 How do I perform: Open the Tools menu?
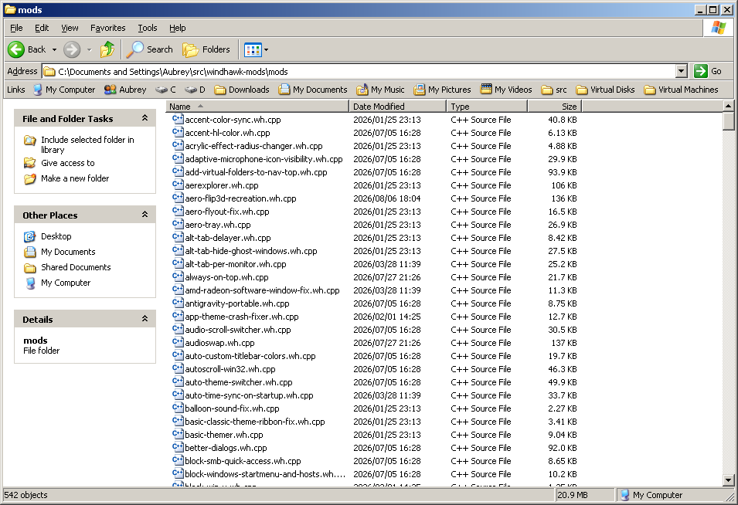click(x=148, y=28)
